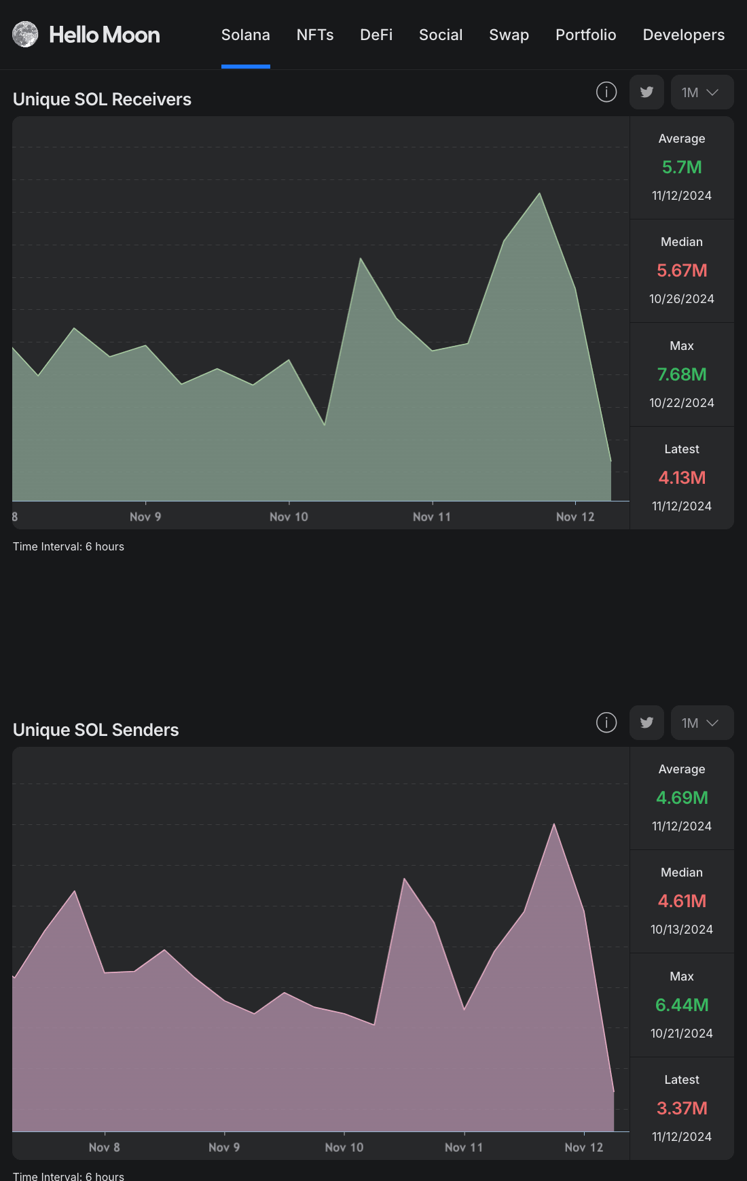Viewport: 747px width, 1181px height.
Task: Open the Social menu item
Action: [441, 35]
